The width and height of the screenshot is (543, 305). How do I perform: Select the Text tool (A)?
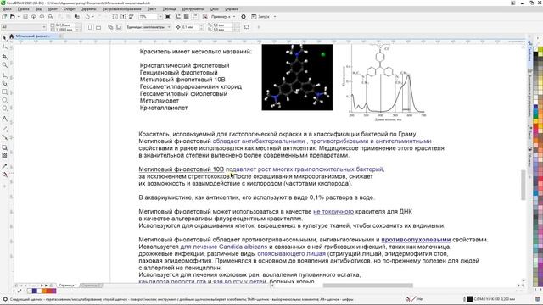tap(4, 119)
